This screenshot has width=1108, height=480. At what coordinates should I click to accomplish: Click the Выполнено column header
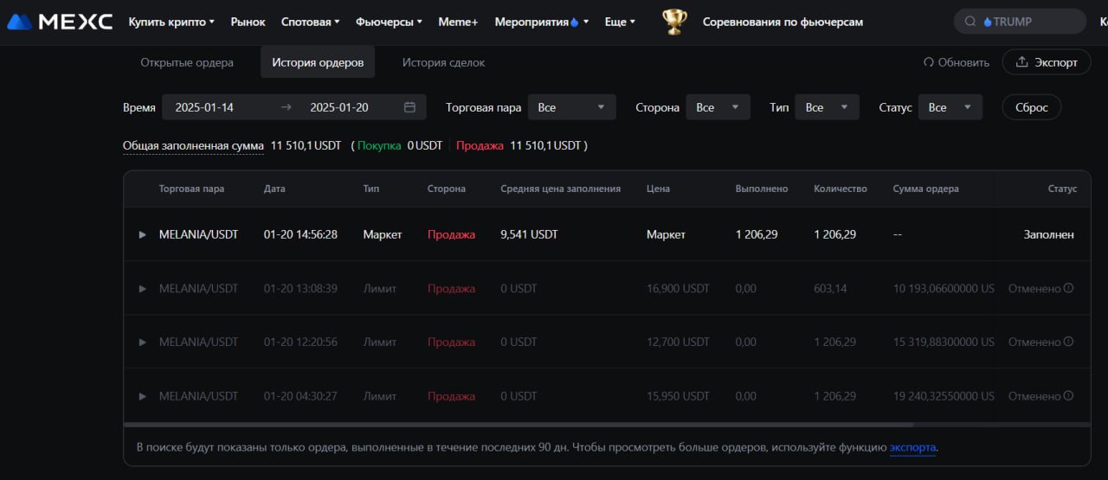pos(762,189)
